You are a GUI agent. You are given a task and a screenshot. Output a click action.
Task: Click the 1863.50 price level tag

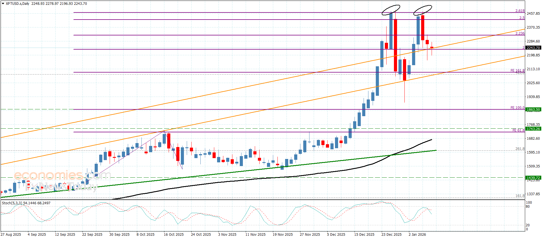click(533, 110)
